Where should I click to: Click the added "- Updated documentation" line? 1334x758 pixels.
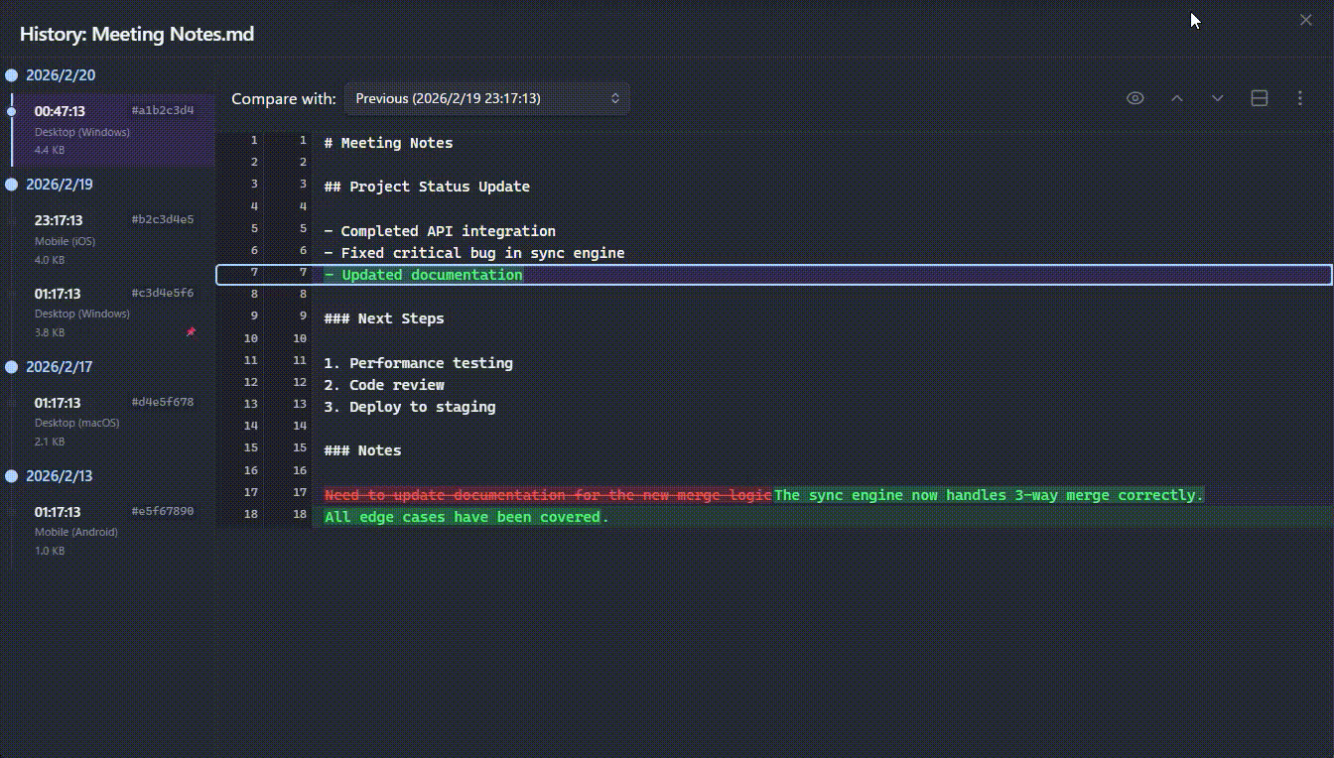click(x=424, y=275)
